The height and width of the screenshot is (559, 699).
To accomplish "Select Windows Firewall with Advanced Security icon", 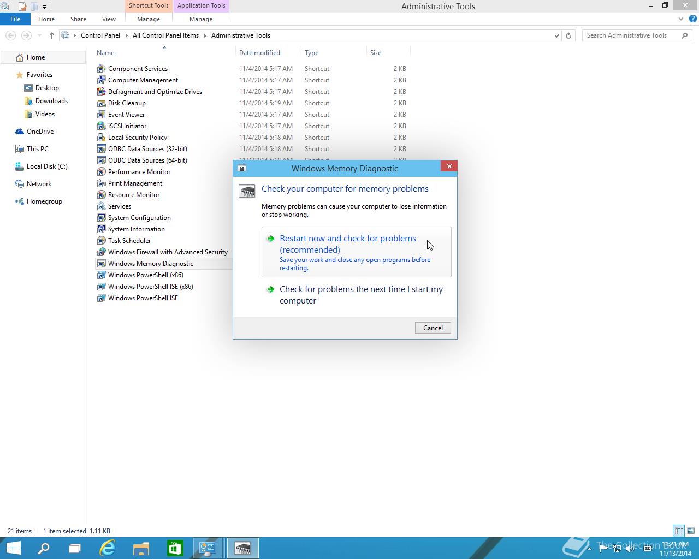I will (x=101, y=252).
